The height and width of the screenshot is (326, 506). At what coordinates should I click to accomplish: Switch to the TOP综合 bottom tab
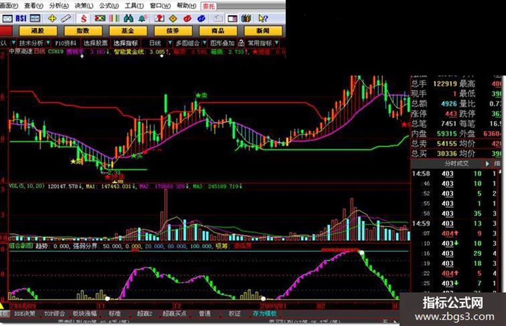pos(54,313)
